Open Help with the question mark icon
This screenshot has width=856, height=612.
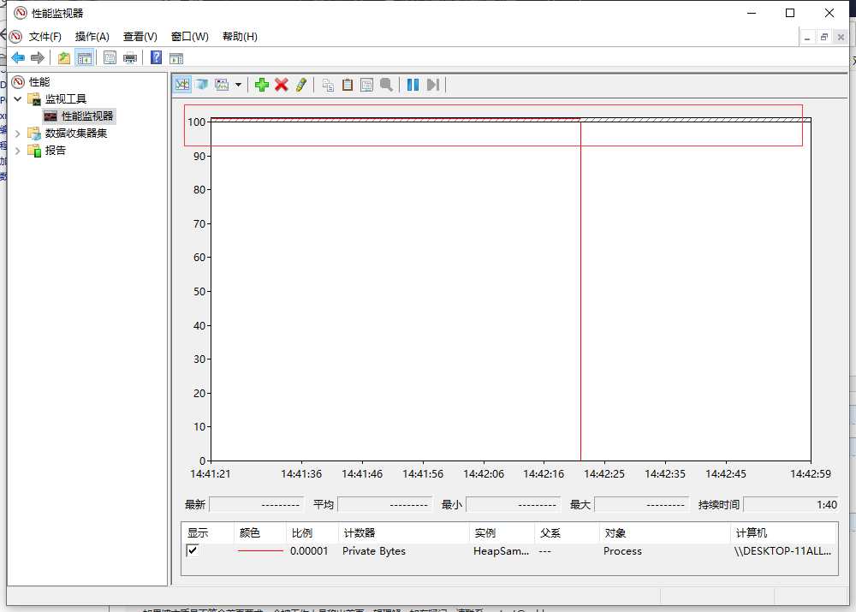pos(156,57)
